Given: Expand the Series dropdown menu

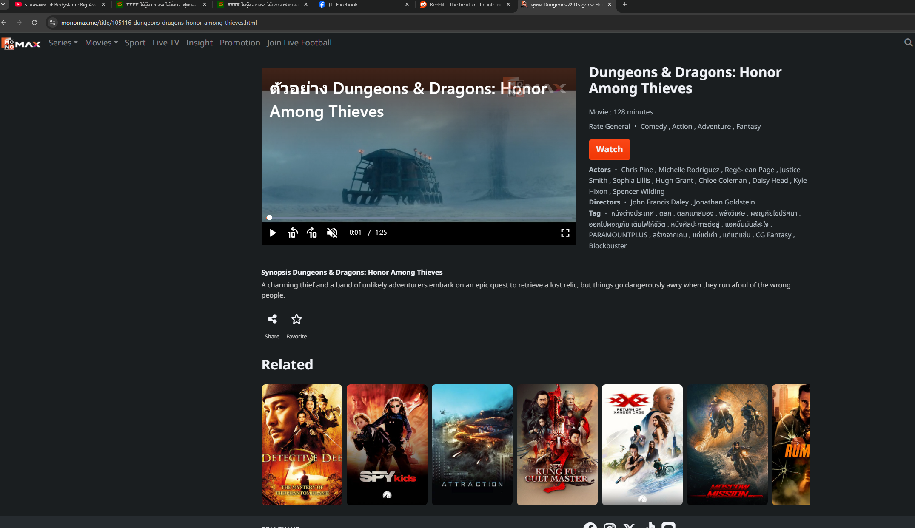Looking at the screenshot, I should (x=63, y=43).
